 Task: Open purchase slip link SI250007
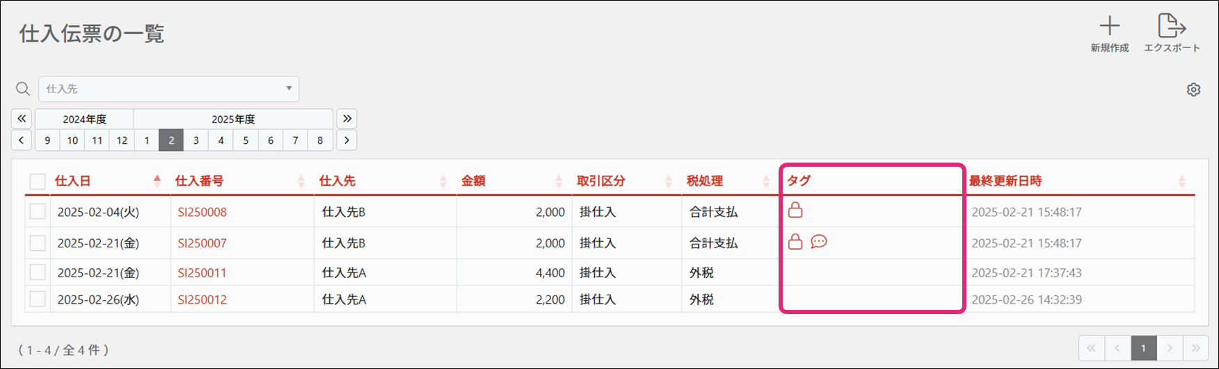202,243
